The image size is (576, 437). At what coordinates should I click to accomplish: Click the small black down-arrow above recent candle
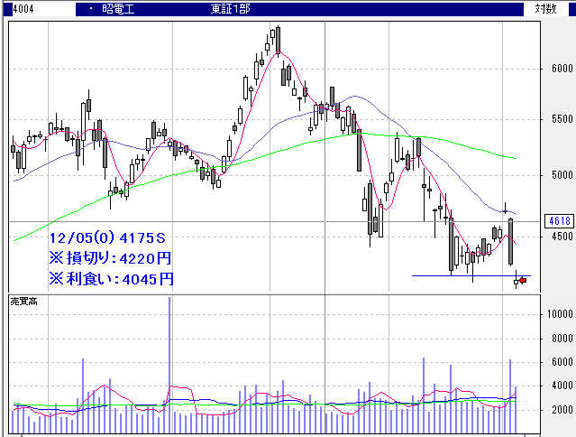(507, 208)
